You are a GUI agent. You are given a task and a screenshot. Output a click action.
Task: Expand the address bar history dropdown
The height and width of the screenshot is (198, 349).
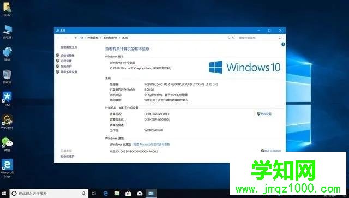(x=229, y=38)
